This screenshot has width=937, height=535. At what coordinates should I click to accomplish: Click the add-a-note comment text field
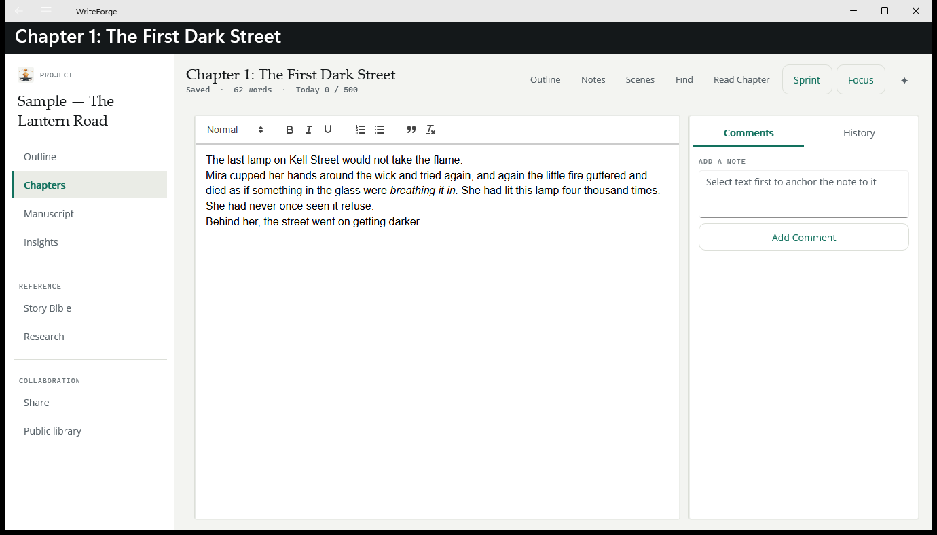coord(804,194)
